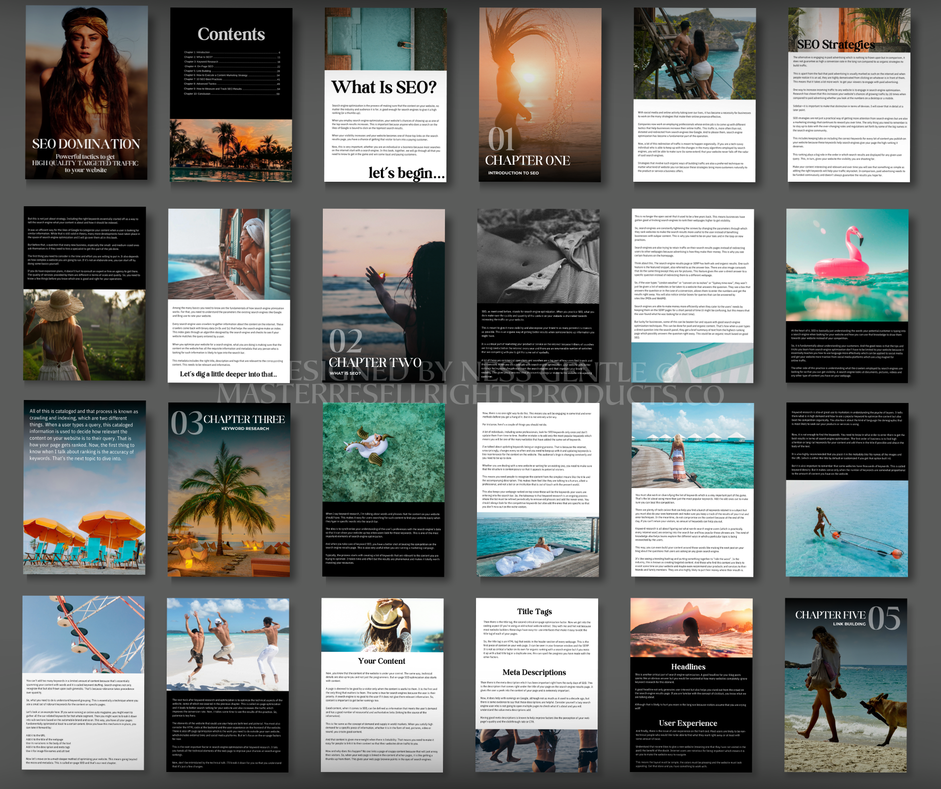
Task: Click the pink flamingo float page
Action: click(847, 295)
